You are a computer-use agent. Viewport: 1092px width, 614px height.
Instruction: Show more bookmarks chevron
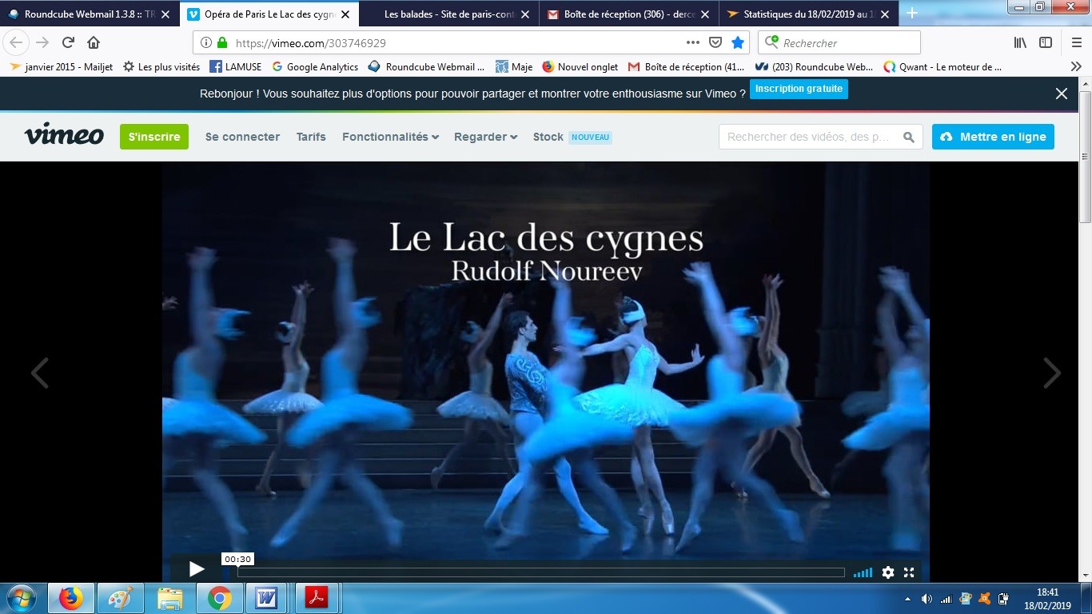pyautogui.click(x=1076, y=67)
